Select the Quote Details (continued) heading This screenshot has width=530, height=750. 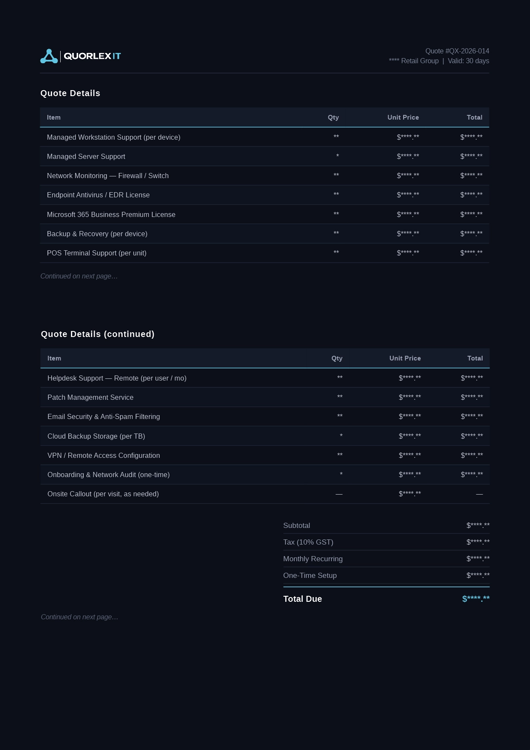pos(98,334)
